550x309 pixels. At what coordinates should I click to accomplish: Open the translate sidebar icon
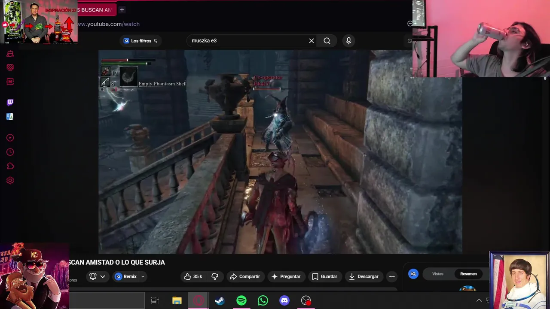[10, 116]
